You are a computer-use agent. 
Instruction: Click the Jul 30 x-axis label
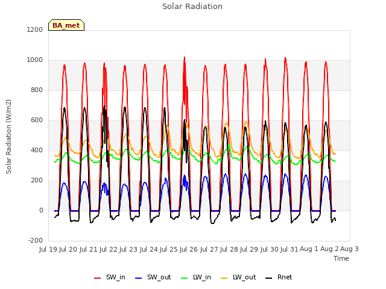[x=270, y=249]
